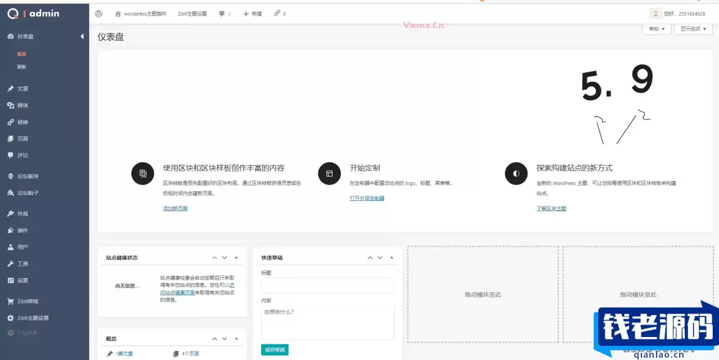Open the 帮助 help dropdown
This screenshot has height=360, width=719.
[x=657, y=29]
